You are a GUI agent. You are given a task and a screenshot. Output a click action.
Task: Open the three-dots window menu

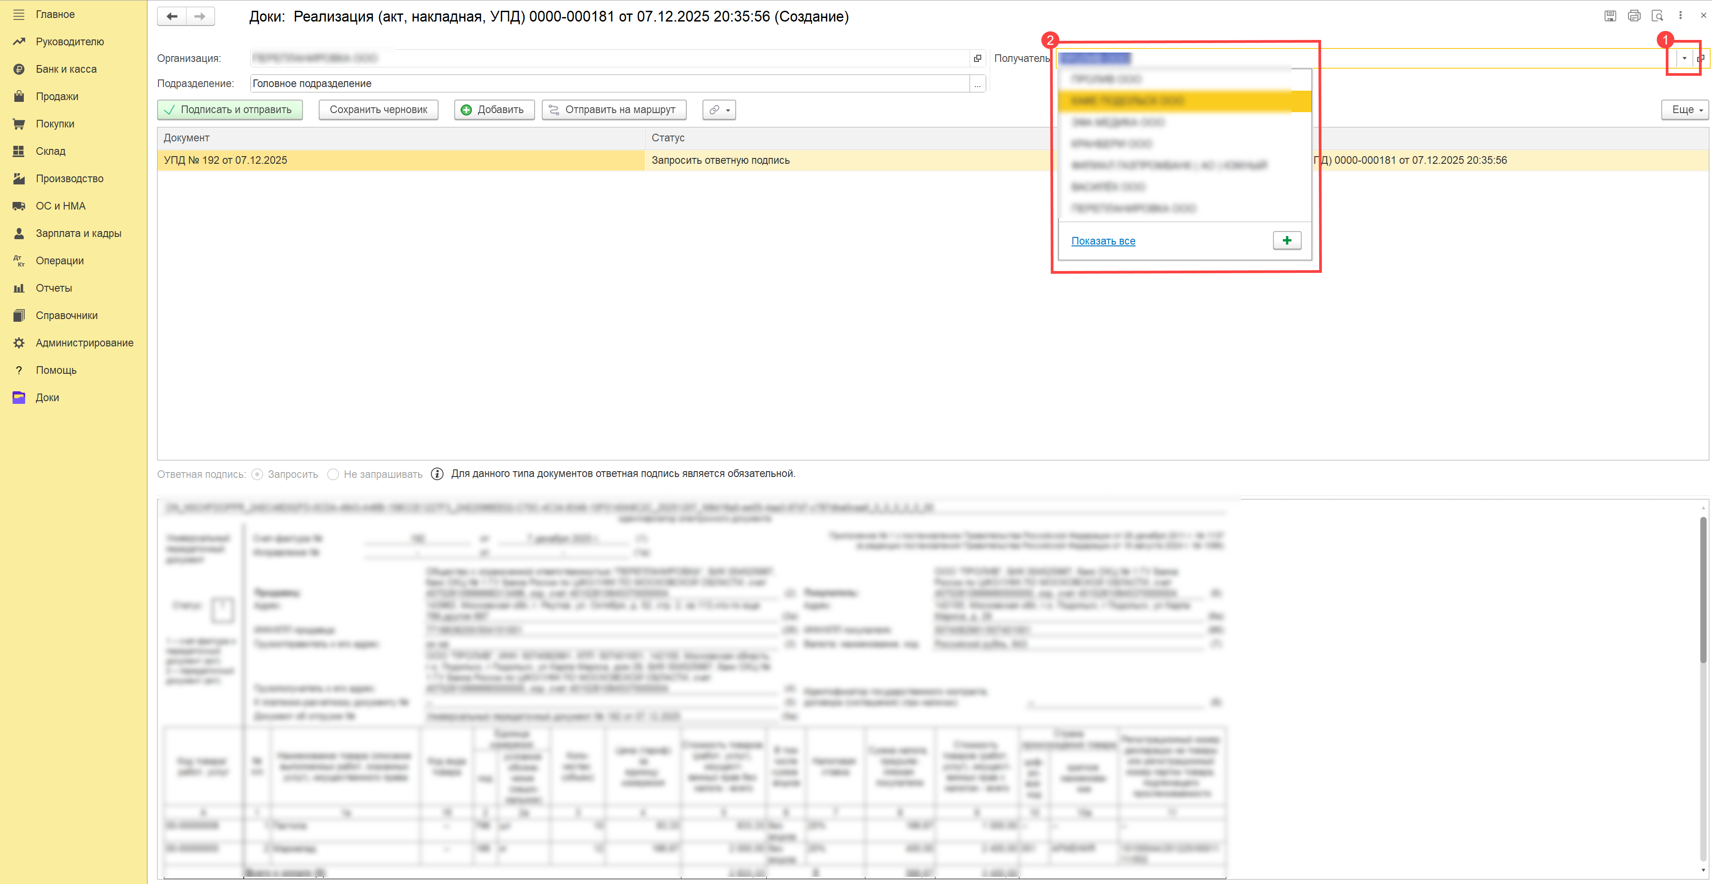(1680, 15)
